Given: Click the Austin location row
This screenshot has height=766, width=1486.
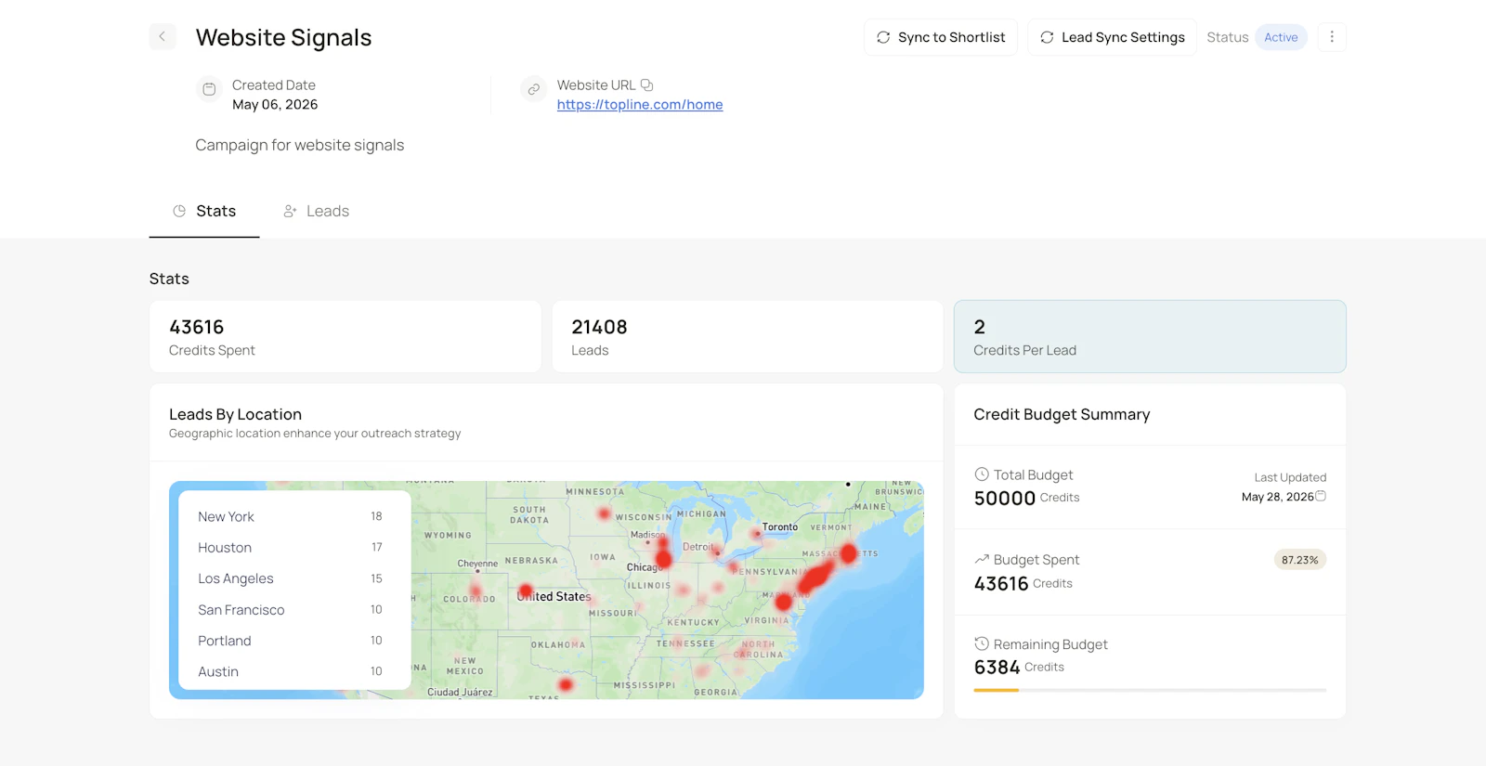Looking at the screenshot, I should 291,671.
